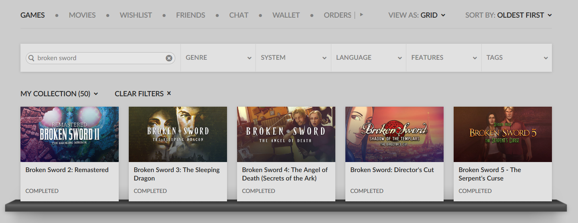The image size is (578, 223).
Task: Click title 'Broken Sword 3: The Sleeping Dragon'
Action: coord(176,174)
